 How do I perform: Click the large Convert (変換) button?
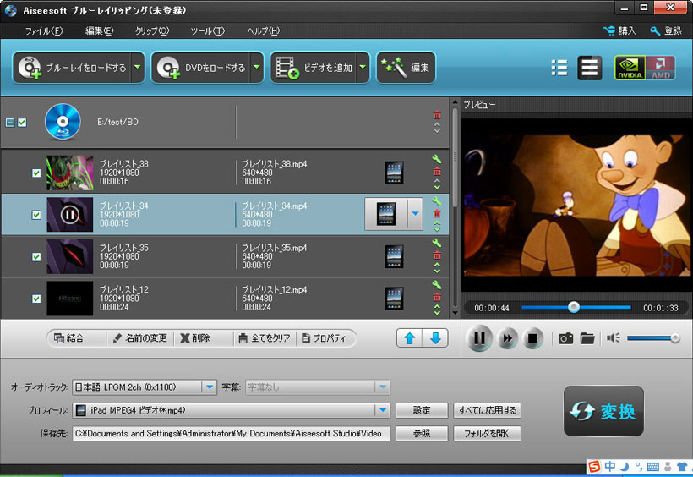click(603, 411)
